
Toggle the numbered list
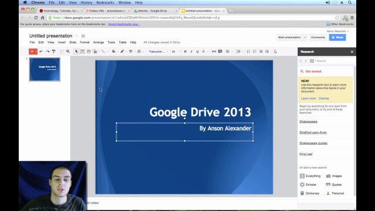click(x=248, y=52)
